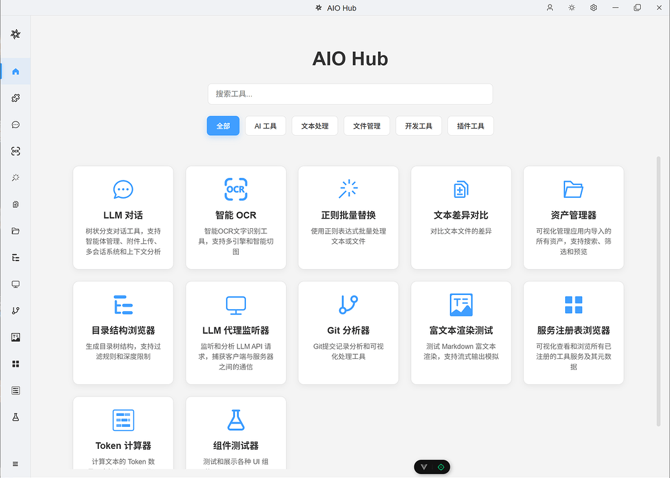Open the 富文本渲染测试 card title

[x=461, y=331]
